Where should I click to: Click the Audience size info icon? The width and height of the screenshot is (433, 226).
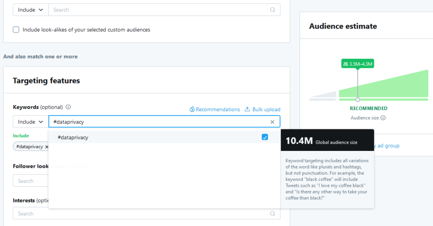[383, 118]
